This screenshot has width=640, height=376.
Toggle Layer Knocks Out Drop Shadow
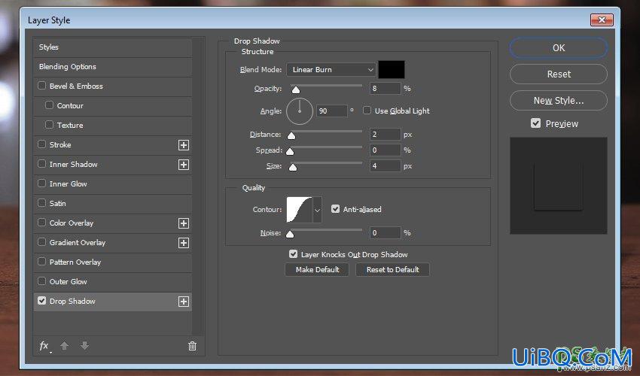pyautogui.click(x=293, y=254)
